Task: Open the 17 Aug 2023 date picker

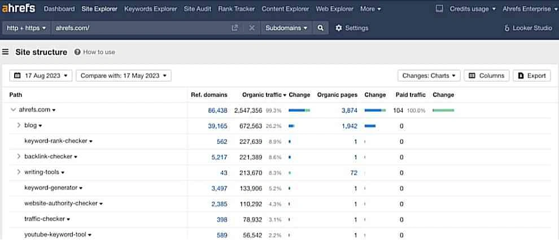Action: click(x=41, y=76)
